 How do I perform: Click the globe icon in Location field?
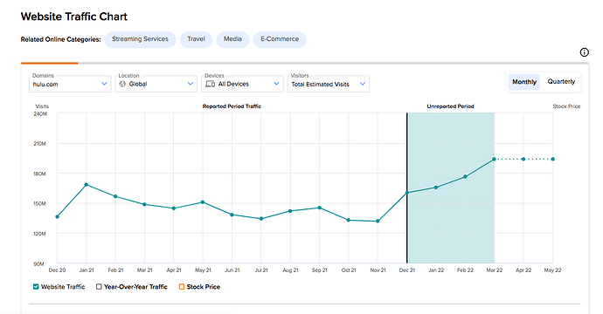point(122,84)
